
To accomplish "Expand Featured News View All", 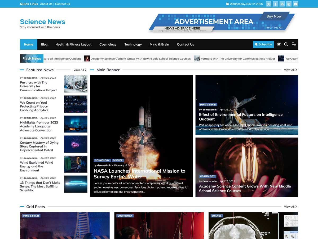I will pyautogui.click(x=80, y=70).
